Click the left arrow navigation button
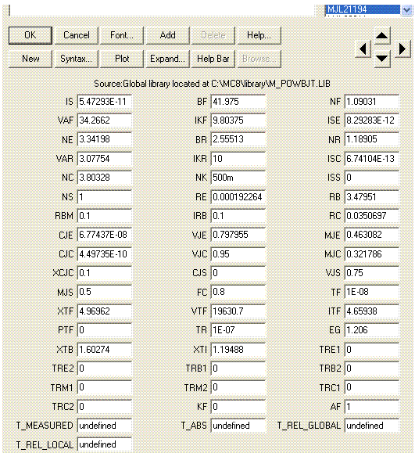 363,49
